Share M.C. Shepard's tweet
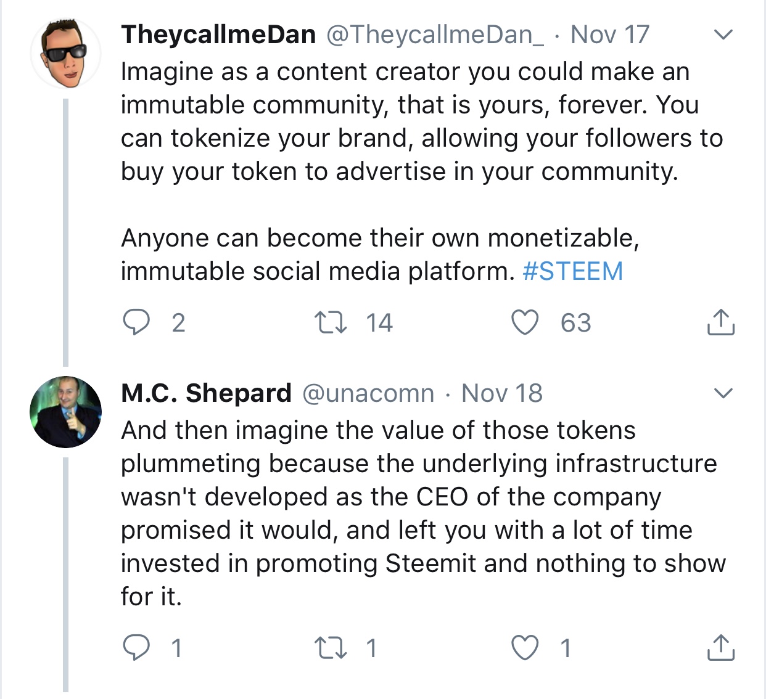The image size is (766, 699). coord(720,647)
